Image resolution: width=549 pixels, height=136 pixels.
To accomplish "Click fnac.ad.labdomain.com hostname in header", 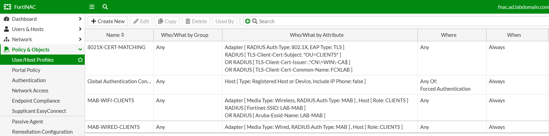I will pyautogui.click(x=523, y=7).
